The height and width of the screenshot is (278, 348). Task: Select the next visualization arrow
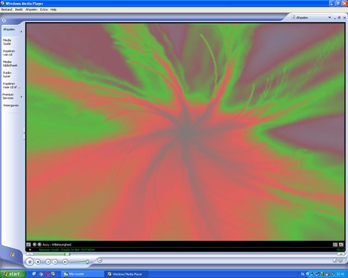[39, 244]
